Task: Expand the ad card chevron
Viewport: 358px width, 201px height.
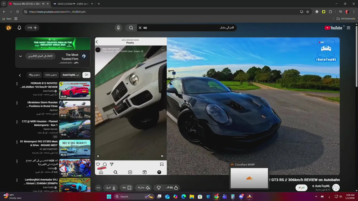Action: pyautogui.click(x=20, y=56)
